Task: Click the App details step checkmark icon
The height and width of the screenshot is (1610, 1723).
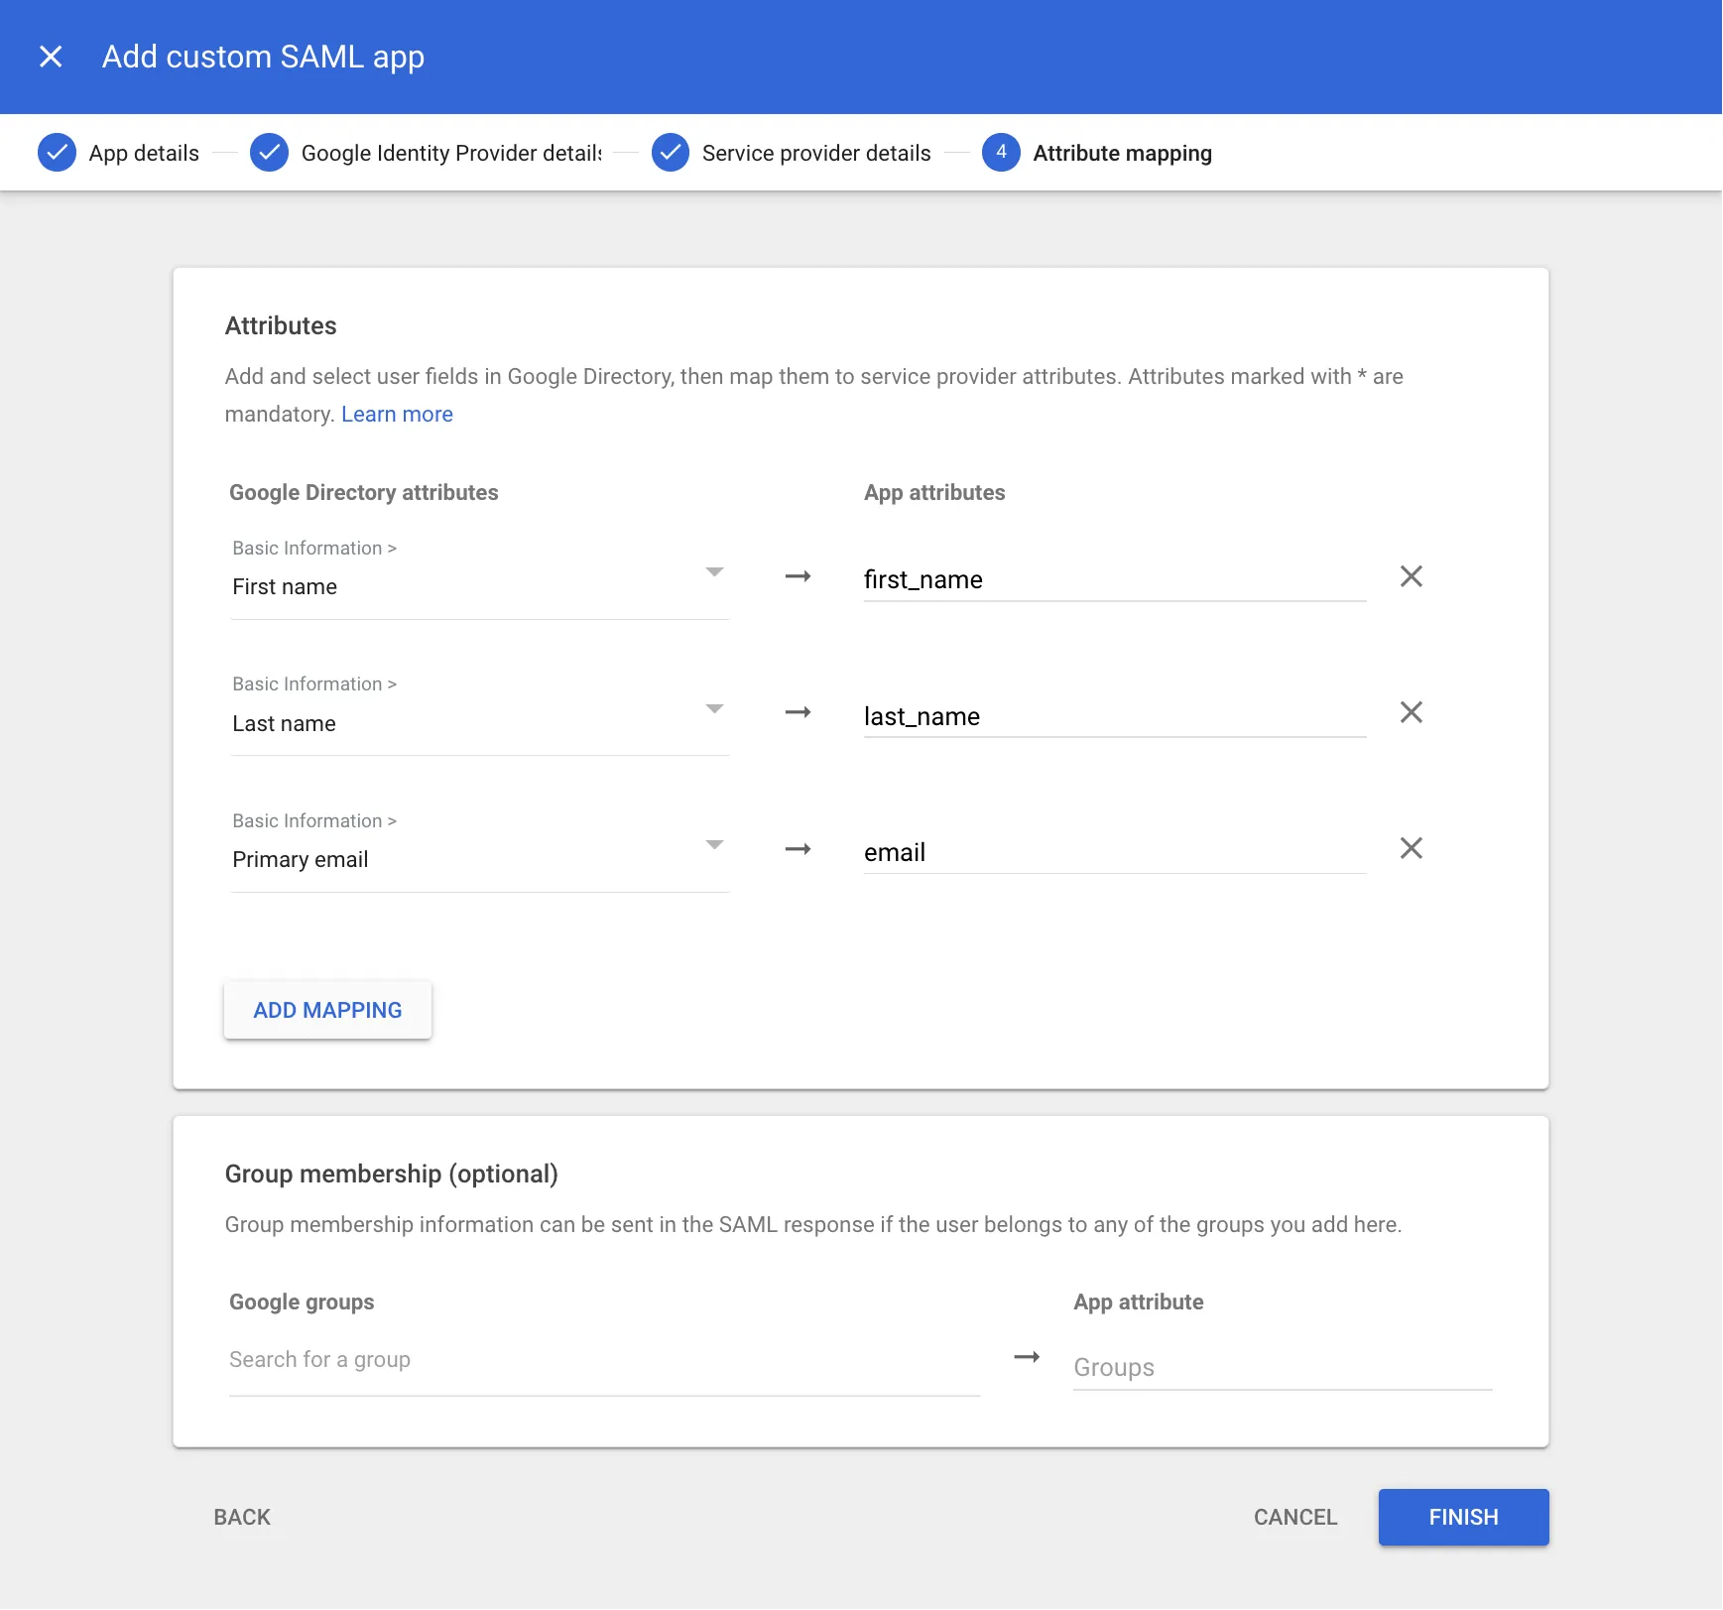Action: pos(57,153)
